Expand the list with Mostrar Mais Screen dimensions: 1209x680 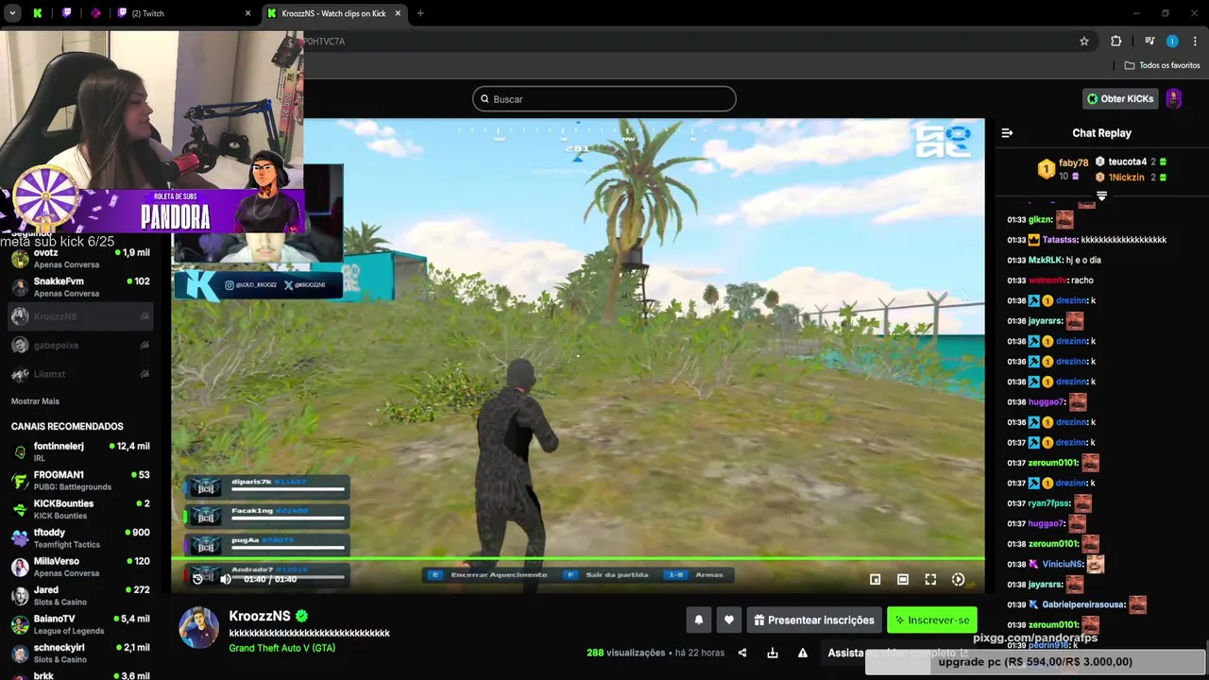(35, 401)
